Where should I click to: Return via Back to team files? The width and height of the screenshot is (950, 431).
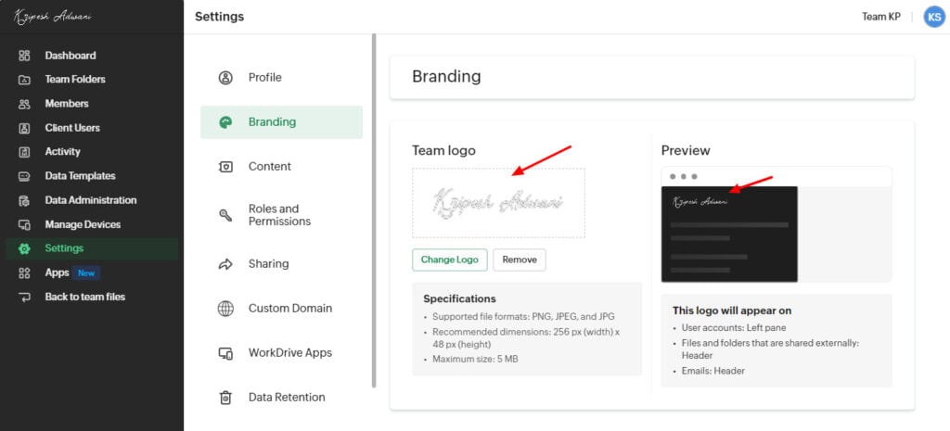84,298
